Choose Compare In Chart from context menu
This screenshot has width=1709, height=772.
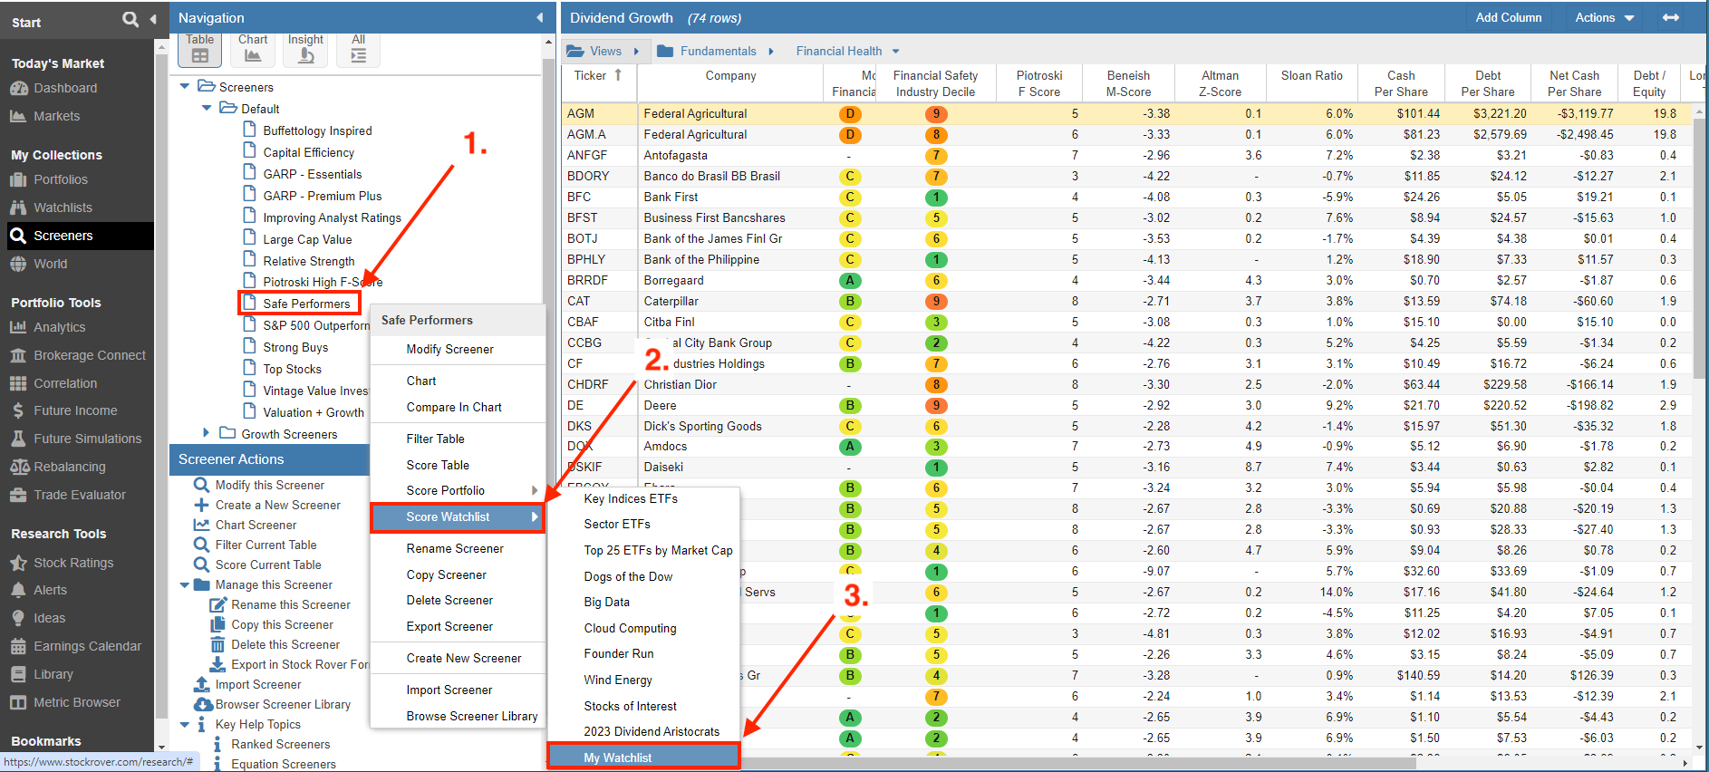click(x=454, y=407)
